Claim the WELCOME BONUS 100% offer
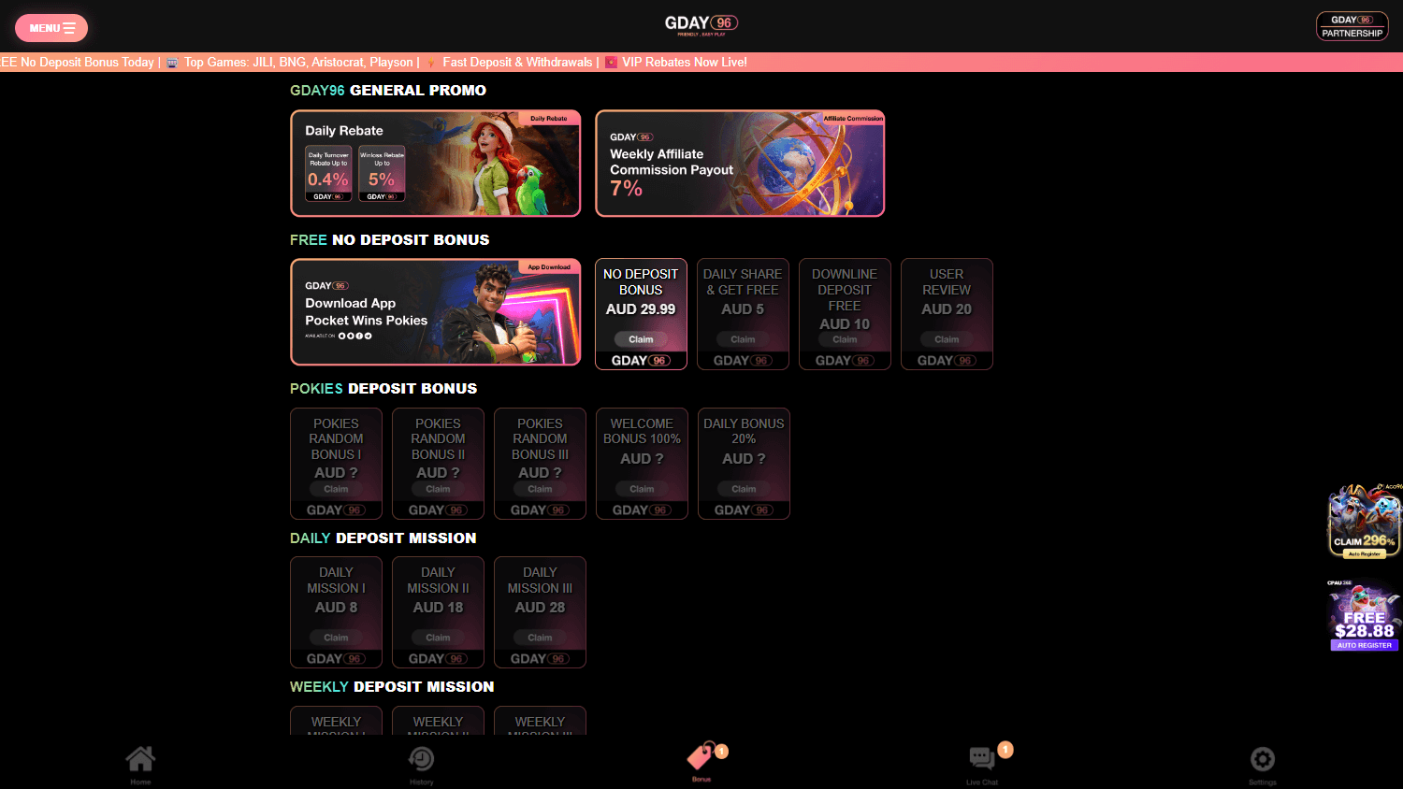The image size is (1403, 789). 641,488
